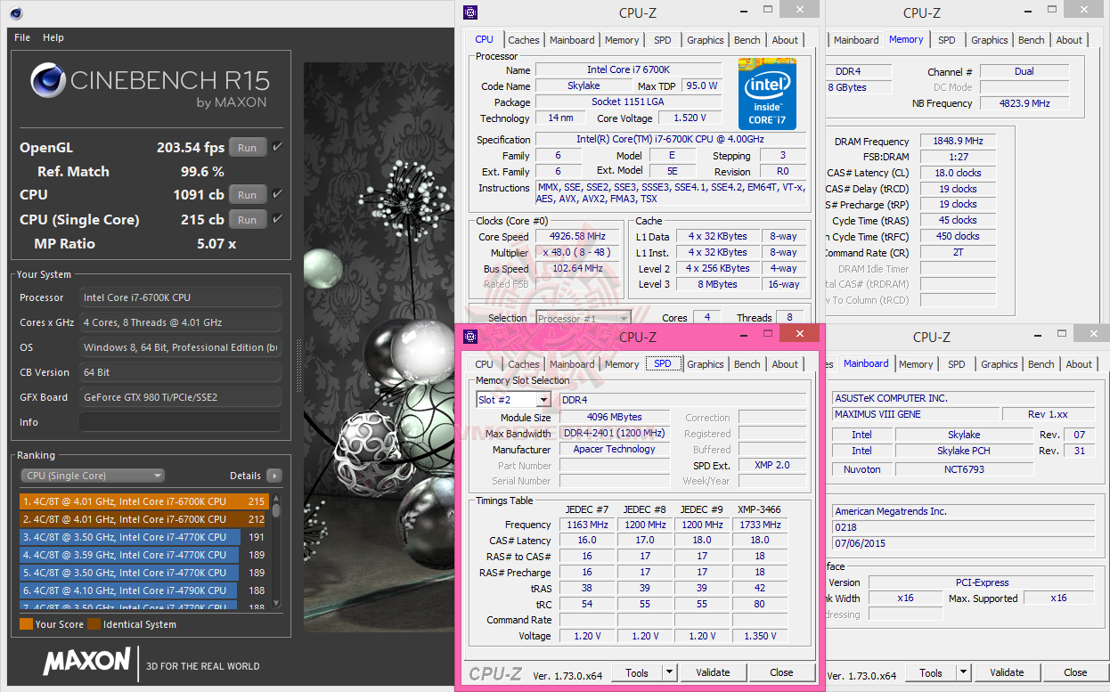Select About tab in the Memory window
This screenshot has height=692, width=1110.
pos(1069,40)
